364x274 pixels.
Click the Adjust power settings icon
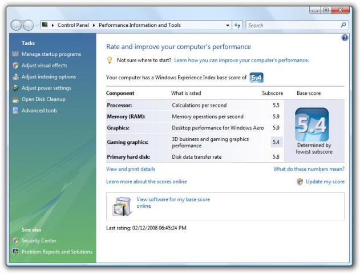15,88
